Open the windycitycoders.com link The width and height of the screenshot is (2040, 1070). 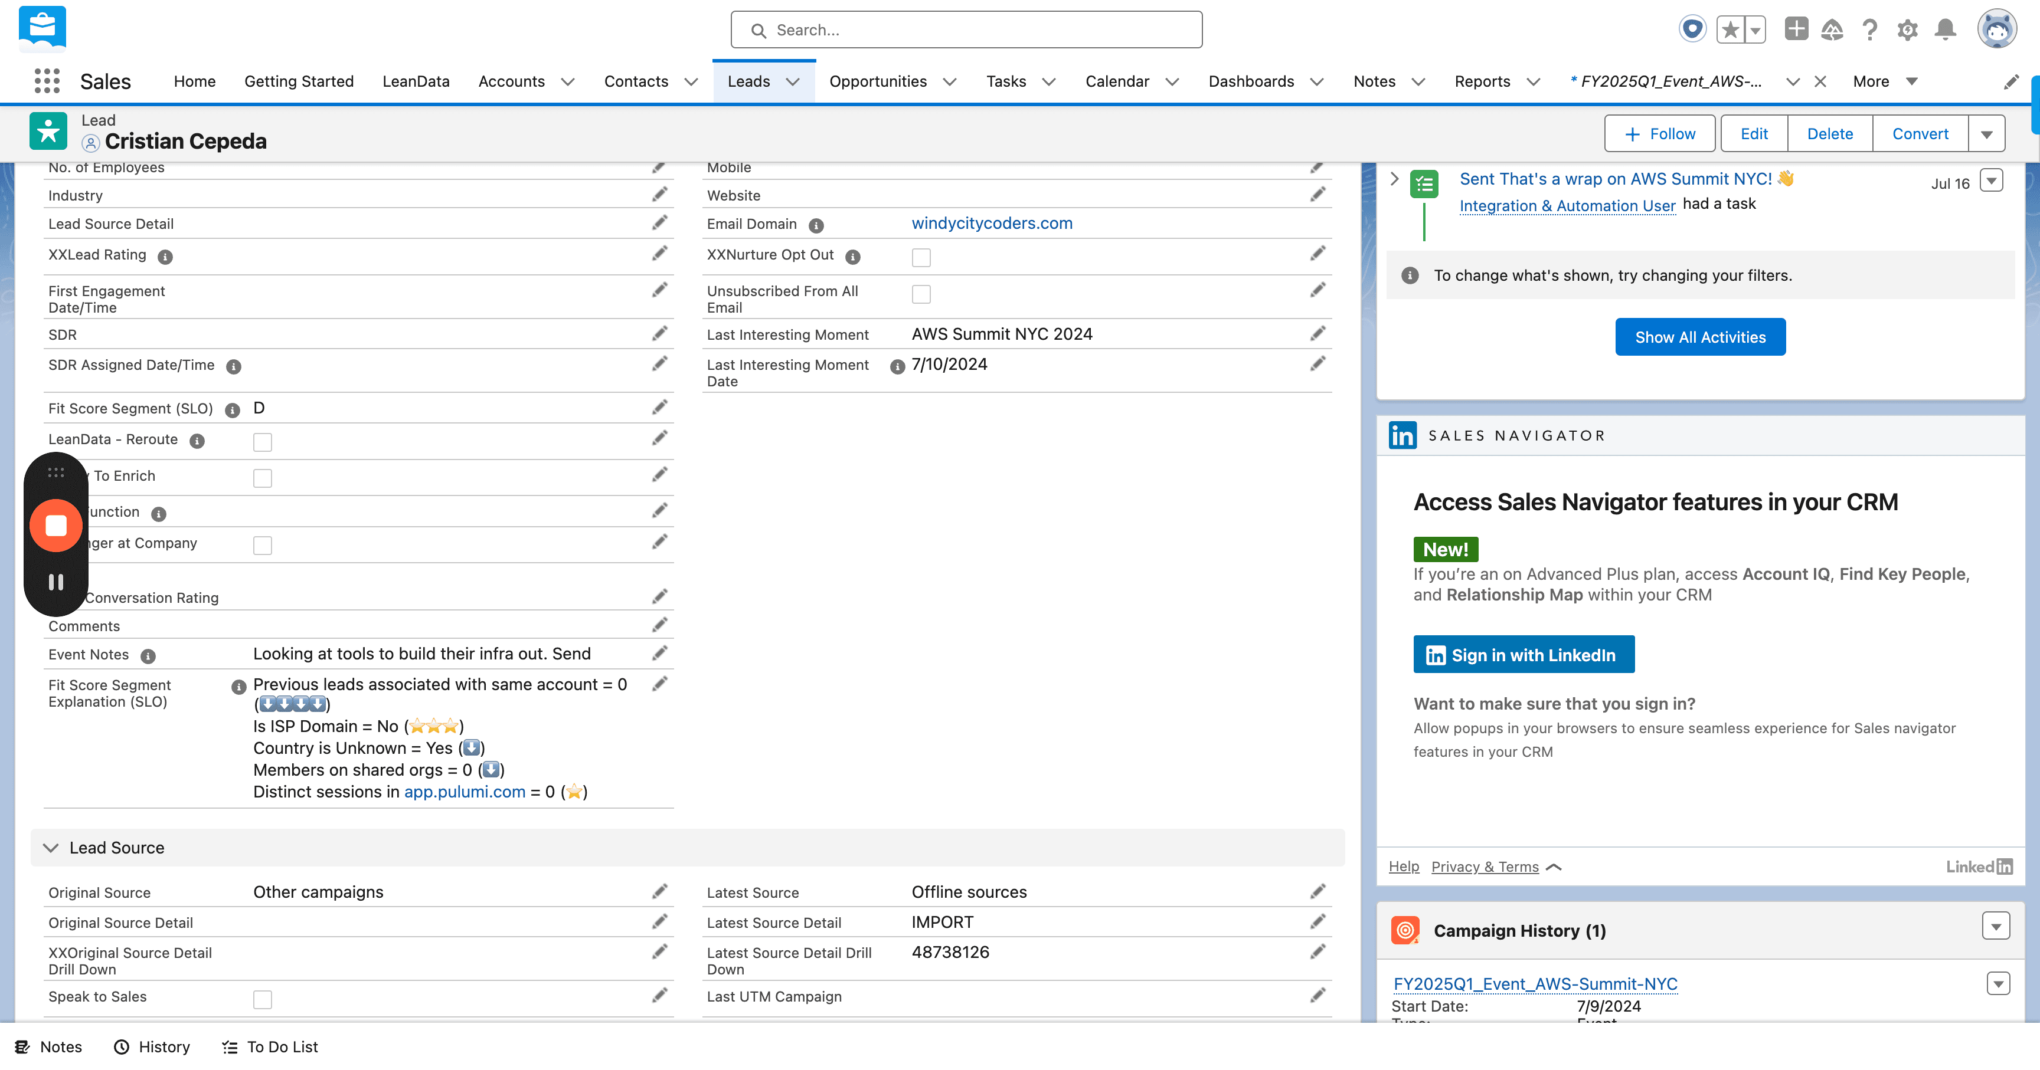[x=992, y=223]
